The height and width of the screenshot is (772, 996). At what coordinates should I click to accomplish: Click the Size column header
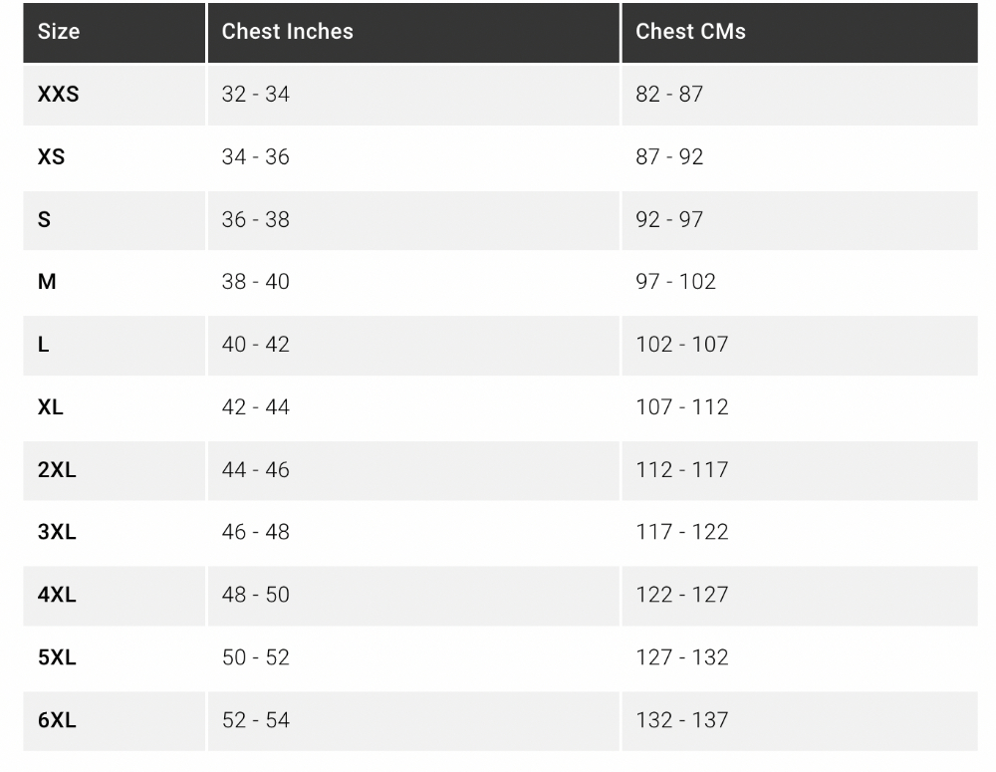tap(59, 32)
